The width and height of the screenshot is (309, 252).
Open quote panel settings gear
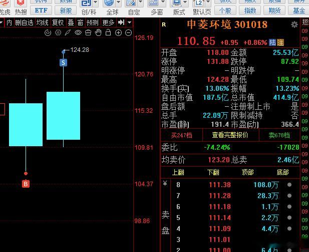click(294, 25)
